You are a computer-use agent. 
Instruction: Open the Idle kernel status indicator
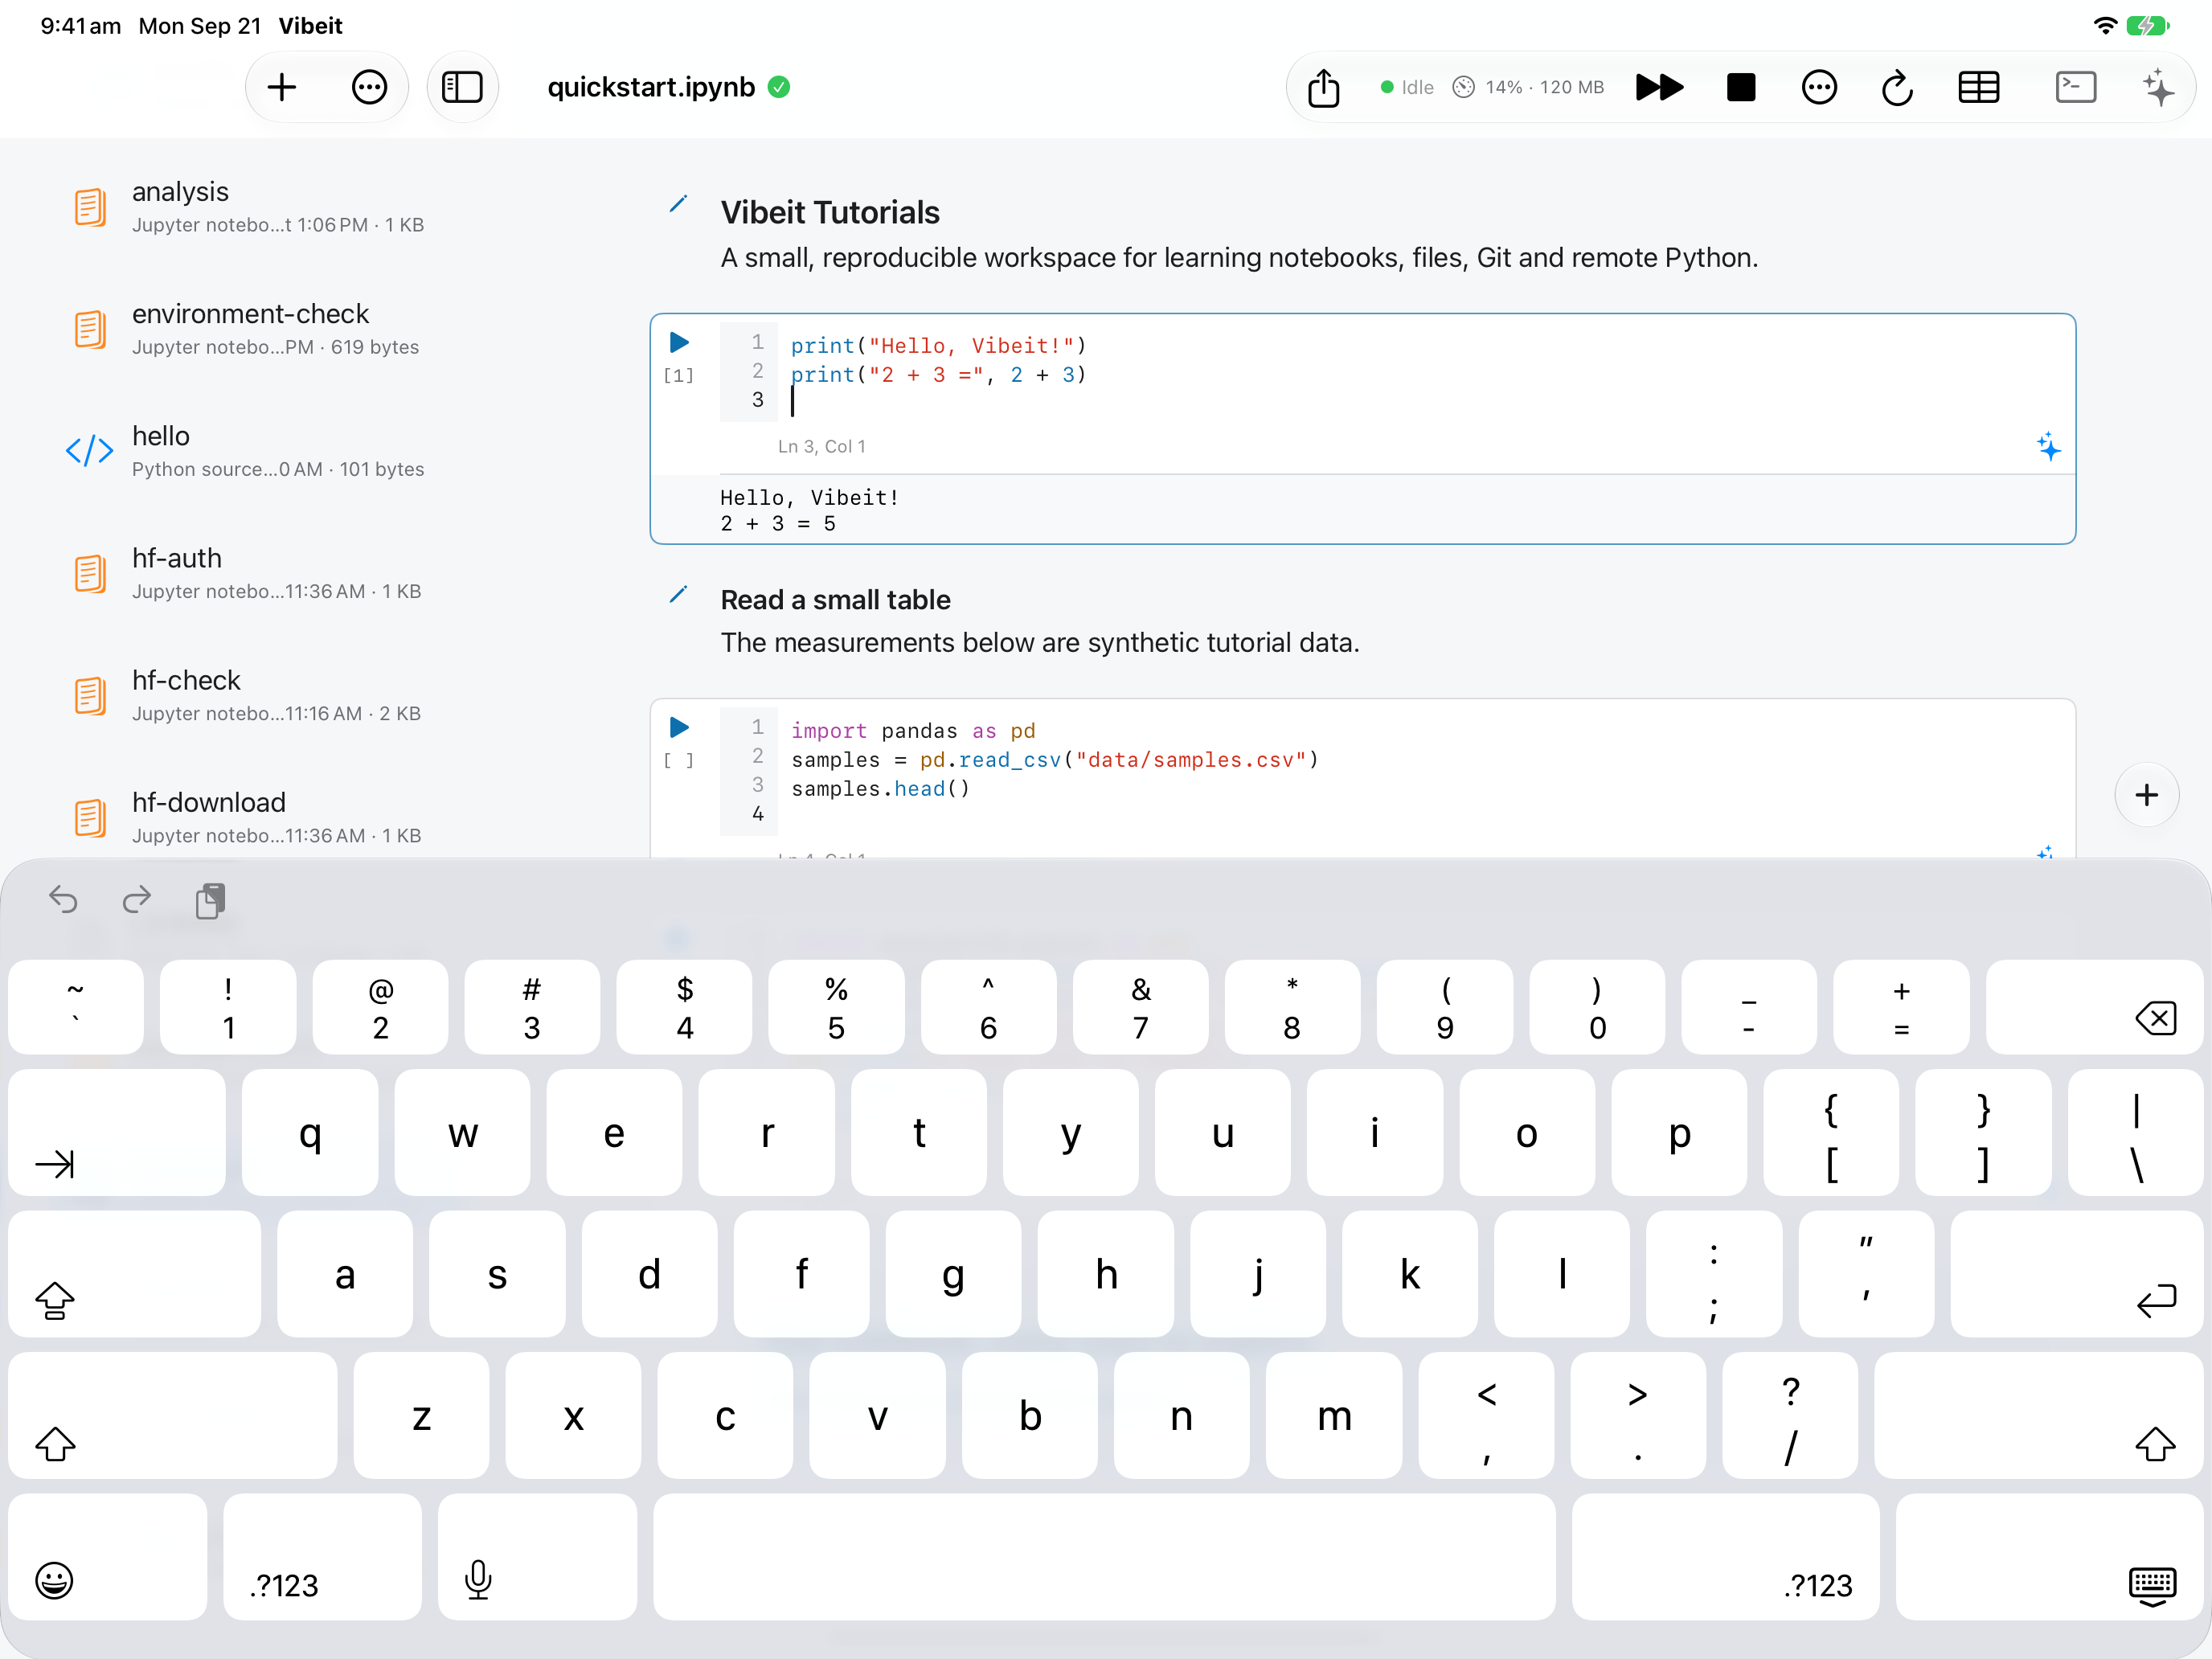[1407, 87]
